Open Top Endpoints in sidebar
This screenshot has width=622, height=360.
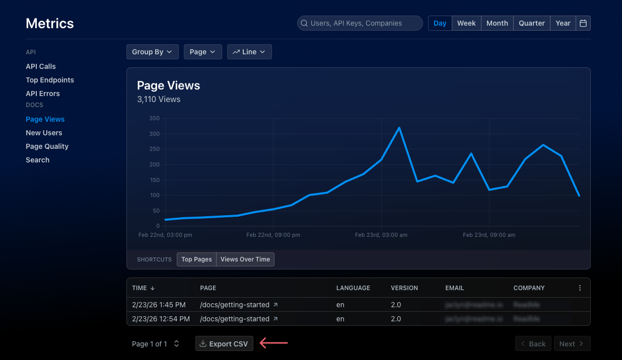click(50, 80)
